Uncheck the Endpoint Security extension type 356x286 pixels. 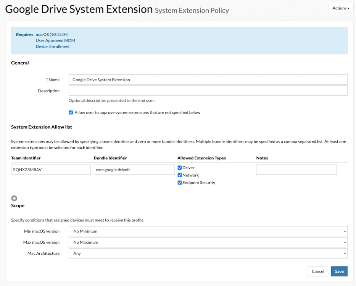180,183
